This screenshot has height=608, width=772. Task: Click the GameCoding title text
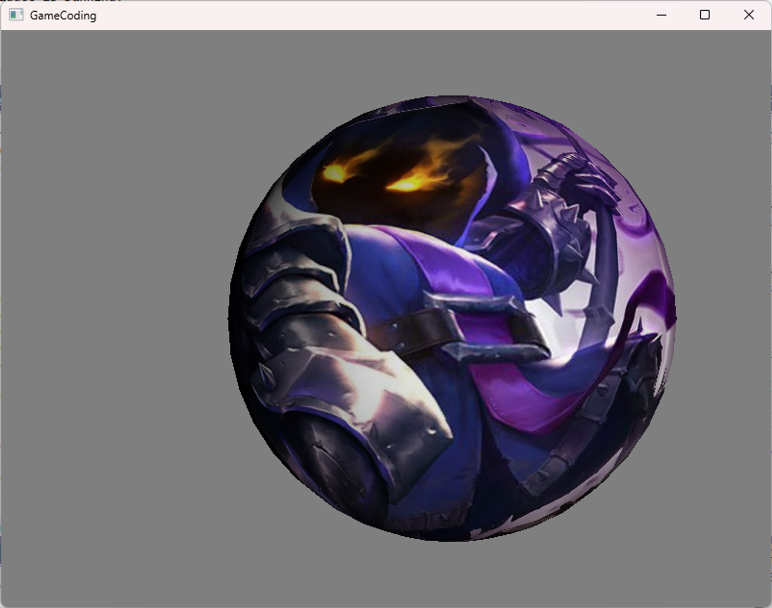(x=63, y=15)
